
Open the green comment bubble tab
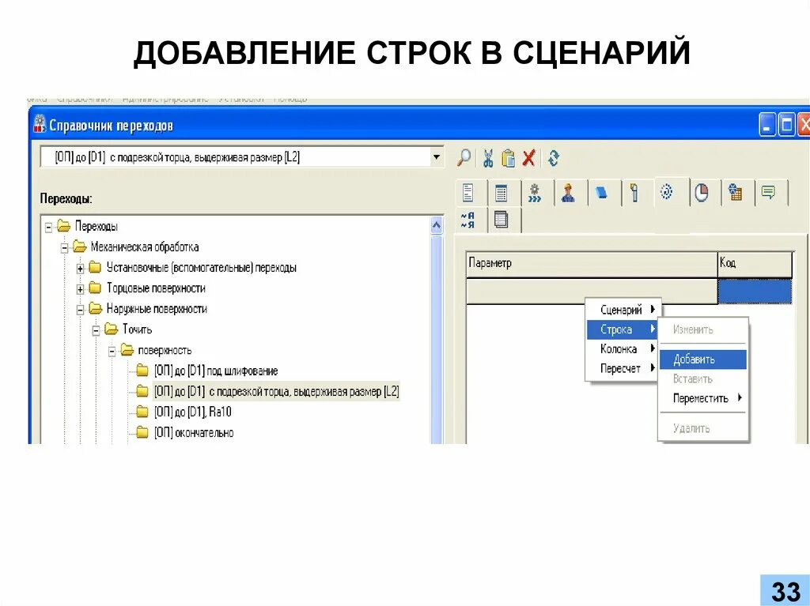(x=769, y=193)
